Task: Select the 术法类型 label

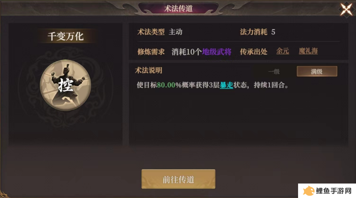Action: (x=151, y=32)
